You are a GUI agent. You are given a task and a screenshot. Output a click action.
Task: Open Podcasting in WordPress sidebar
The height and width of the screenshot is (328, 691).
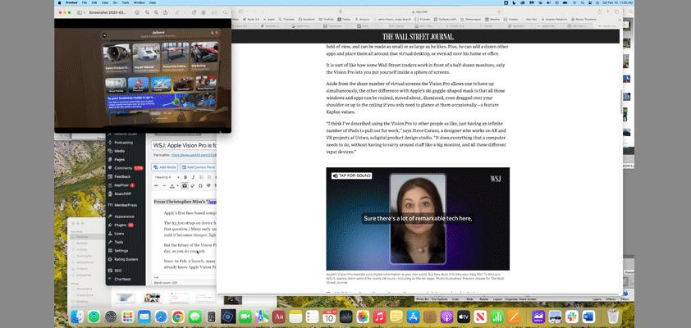pos(126,143)
